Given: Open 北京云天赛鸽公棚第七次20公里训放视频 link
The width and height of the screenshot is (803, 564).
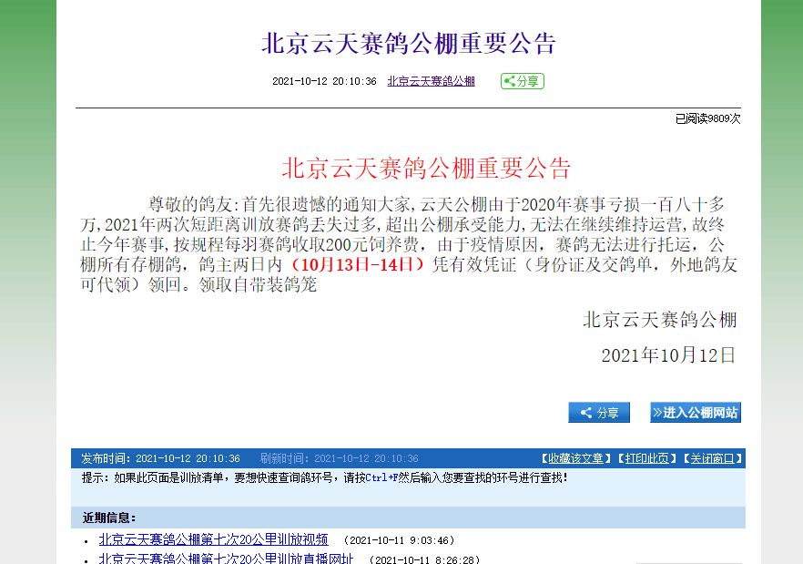Looking at the screenshot, I should 213,539.
